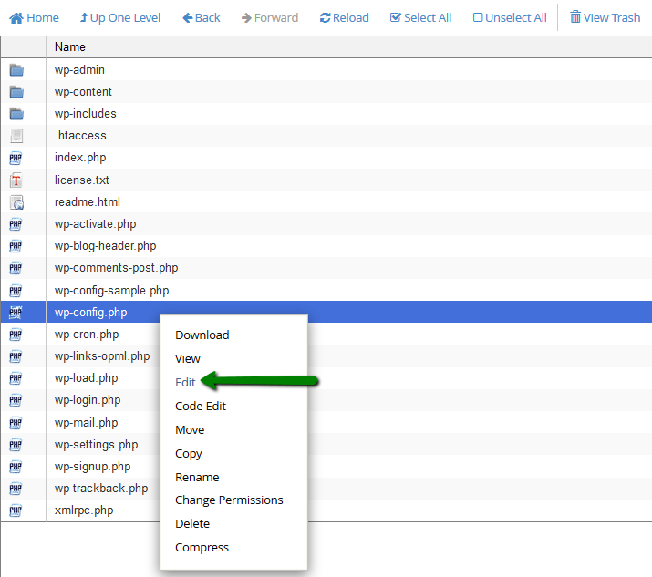
Task: Click the Name column header
Action: click(70, 47)
